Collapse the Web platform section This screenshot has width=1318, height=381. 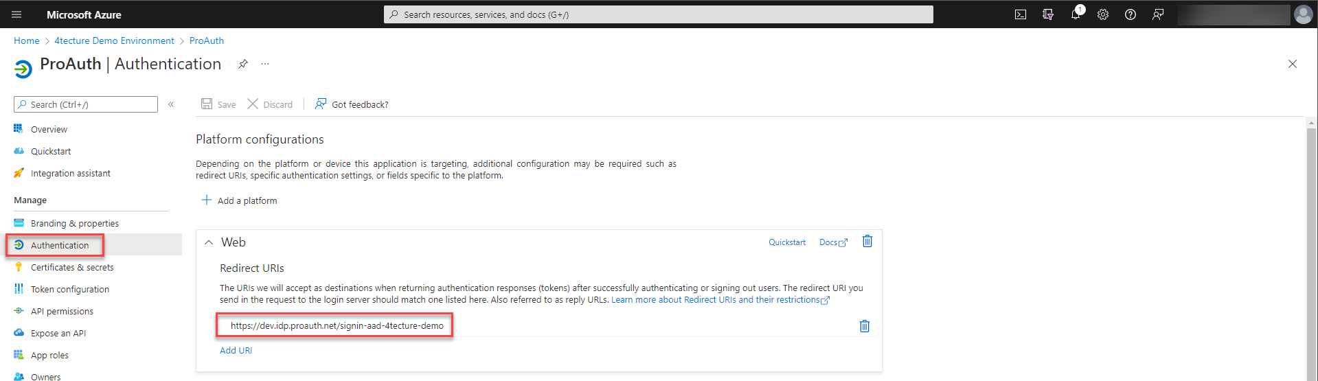[x=209, y=242]
